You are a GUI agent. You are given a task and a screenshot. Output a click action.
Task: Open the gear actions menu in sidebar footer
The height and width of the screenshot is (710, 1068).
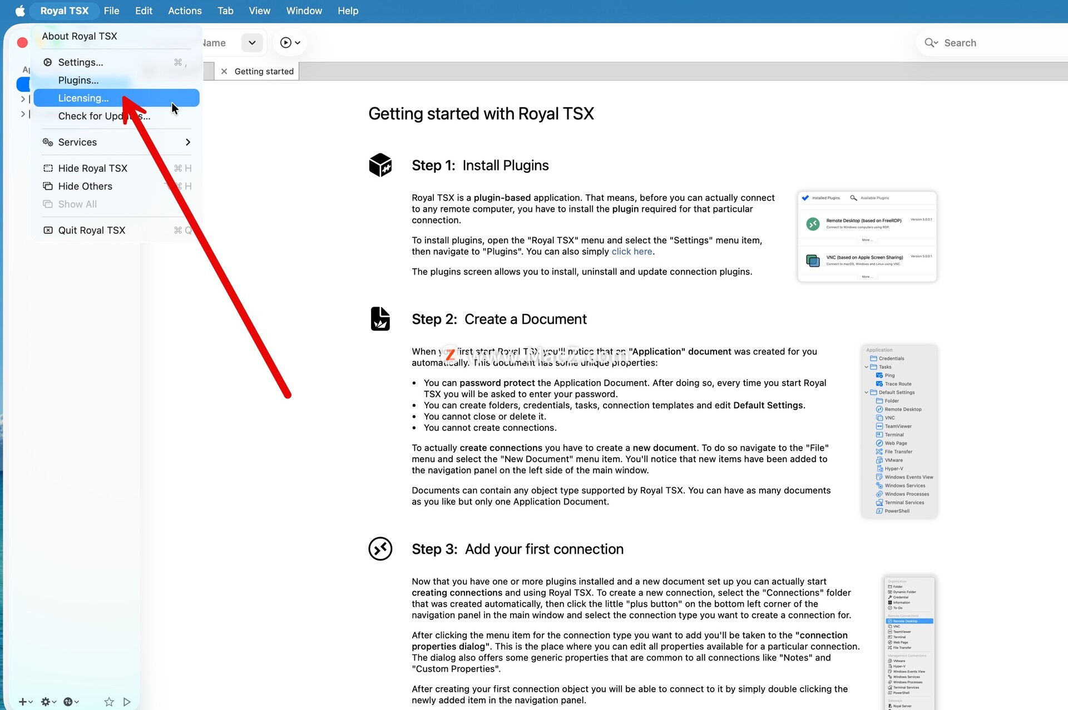[x=46, y=702]
